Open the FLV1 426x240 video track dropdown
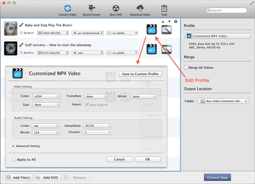 click(x=53, y=53)
